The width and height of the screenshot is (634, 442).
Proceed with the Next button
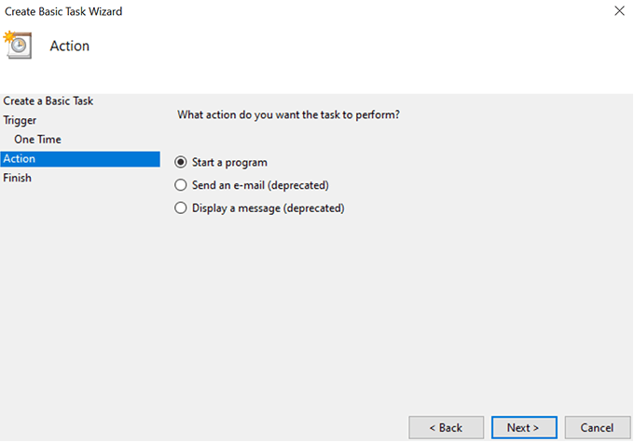pos(524,427)
